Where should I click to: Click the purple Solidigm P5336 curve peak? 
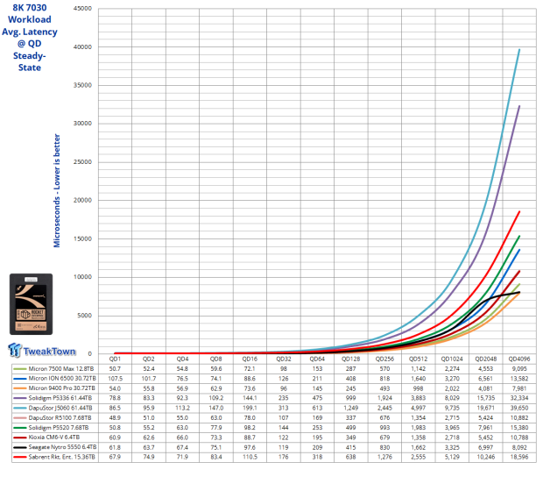pyautogui.click(x=519, y=106)
